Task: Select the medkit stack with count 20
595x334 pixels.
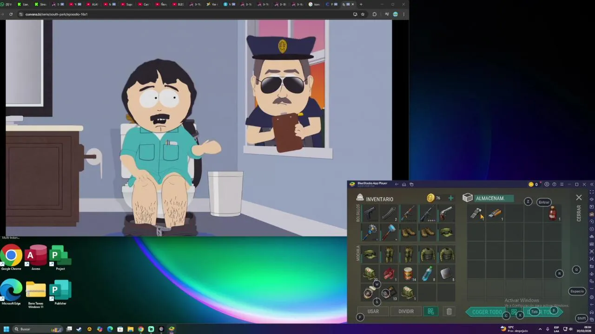Action: coord(370,274)
